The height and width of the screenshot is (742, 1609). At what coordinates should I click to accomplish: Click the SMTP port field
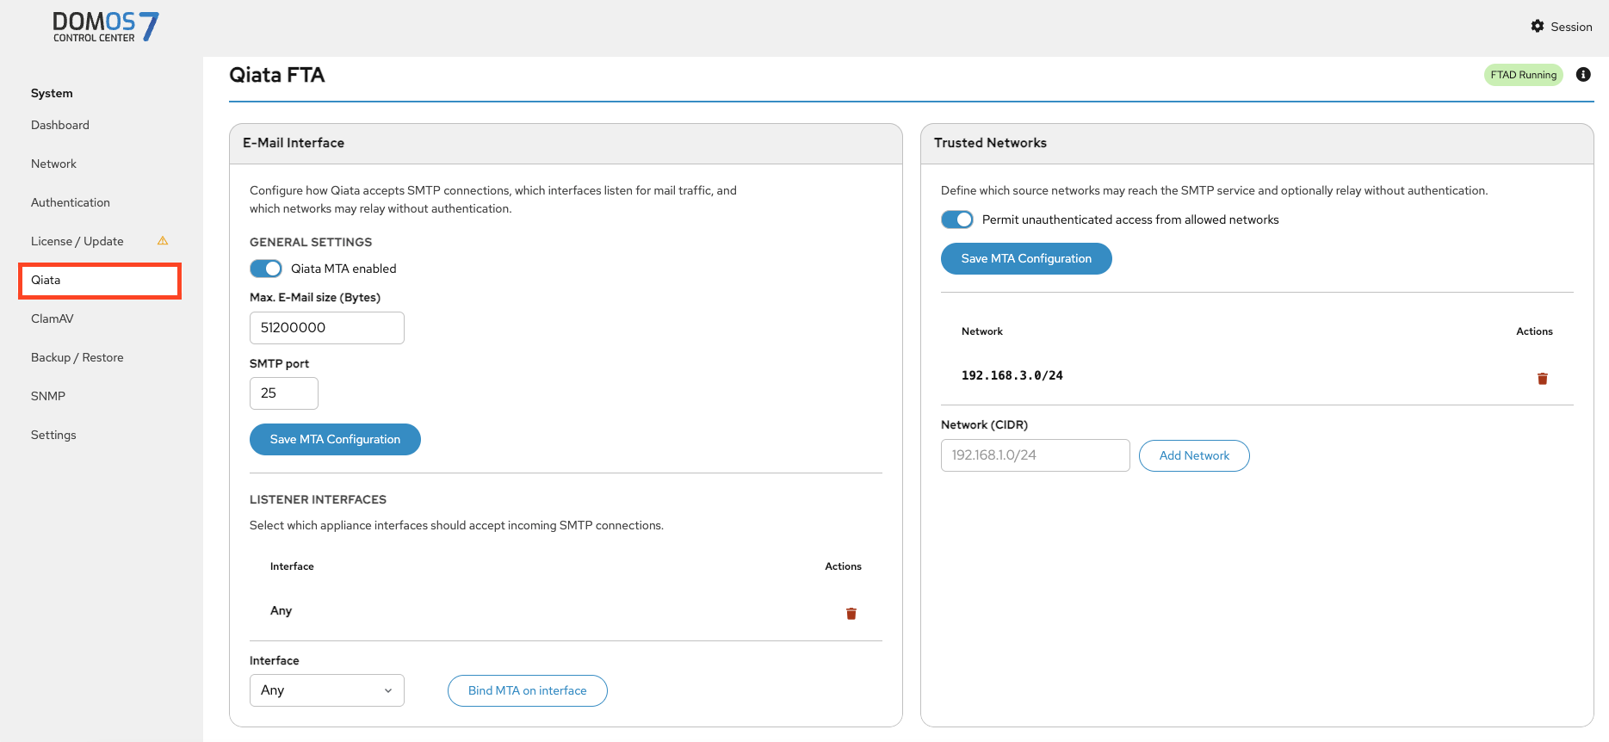(x=284, y=393)
